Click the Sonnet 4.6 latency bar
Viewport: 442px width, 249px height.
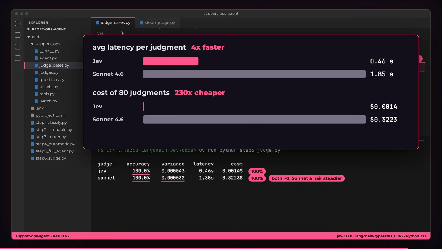pos(254,74)
